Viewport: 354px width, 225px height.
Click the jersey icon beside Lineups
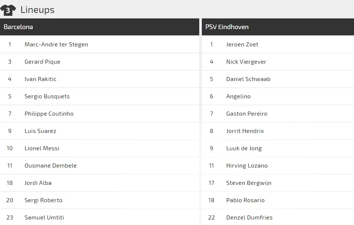[x=8, y=10]
